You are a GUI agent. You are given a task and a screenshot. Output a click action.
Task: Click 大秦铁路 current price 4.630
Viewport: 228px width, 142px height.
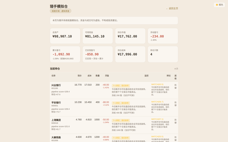79,137
